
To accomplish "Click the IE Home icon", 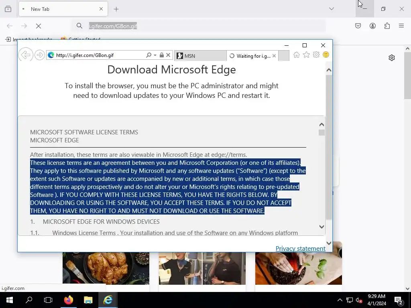I will click(297, 55).
